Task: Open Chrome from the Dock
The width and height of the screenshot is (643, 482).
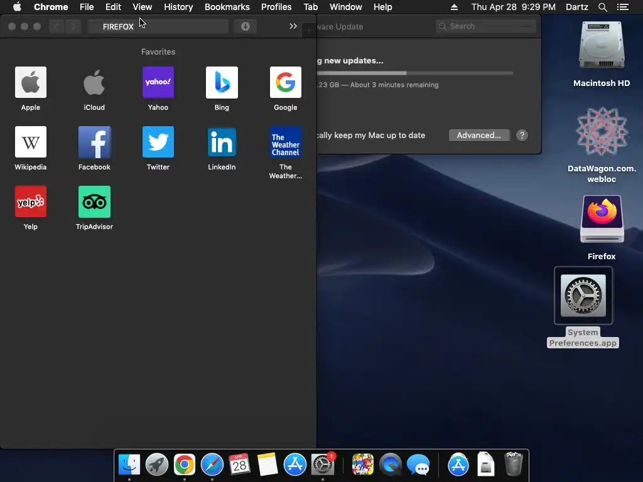Action: click(185, 465)
